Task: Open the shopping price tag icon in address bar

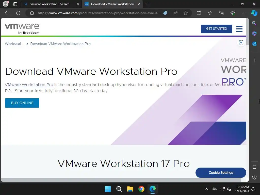Action: coord(165,13)
